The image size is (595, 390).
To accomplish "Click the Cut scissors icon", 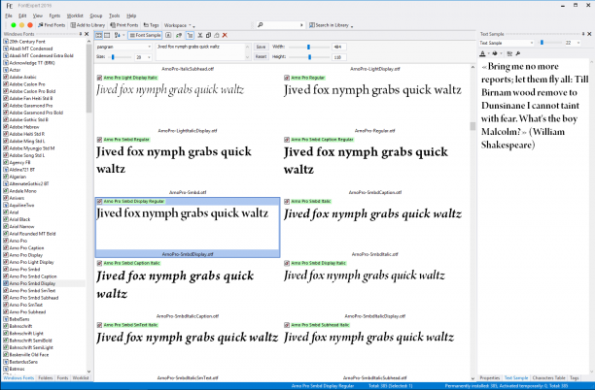I will [x=200, y=35].
